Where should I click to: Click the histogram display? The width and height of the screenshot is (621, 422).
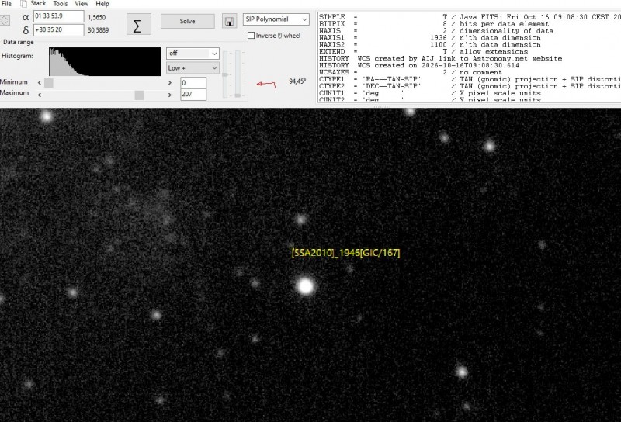tap(105, 62)
